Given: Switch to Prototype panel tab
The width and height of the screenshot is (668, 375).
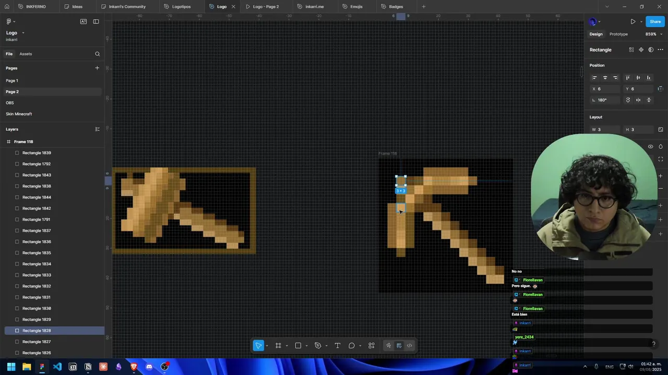Looking at the screenshot, I should tap(618, 34).
